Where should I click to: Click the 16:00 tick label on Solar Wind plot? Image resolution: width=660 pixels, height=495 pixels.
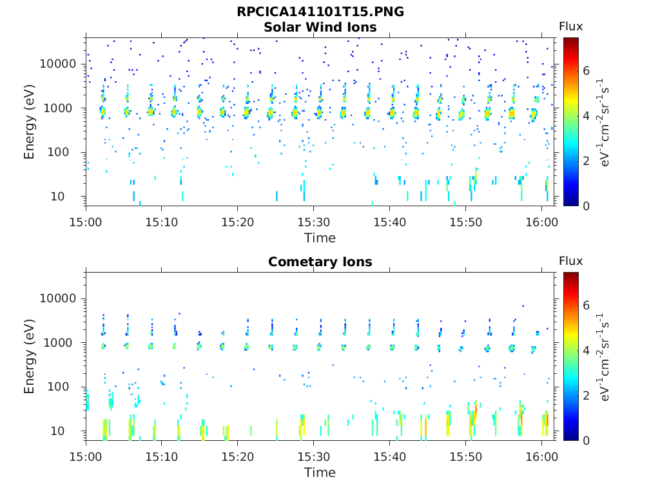click(541, 222)
